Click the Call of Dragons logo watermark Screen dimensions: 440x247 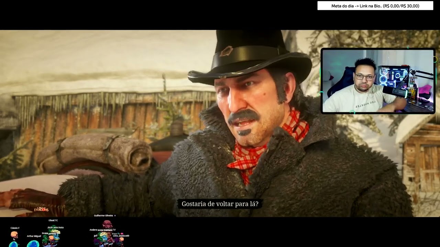click(x=41, y=209)
